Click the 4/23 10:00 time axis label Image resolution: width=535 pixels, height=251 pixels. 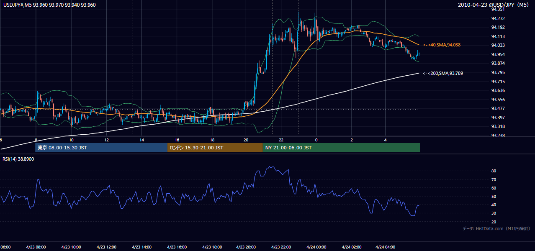click(71, 247)
